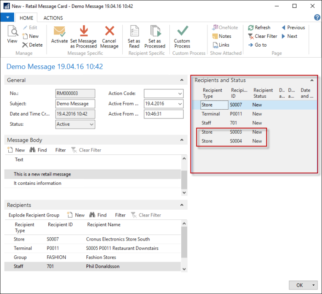The width and height of the screenshot is (322, 294).
Task: Click the Activate envelope icon
Action: pos(59,32)
